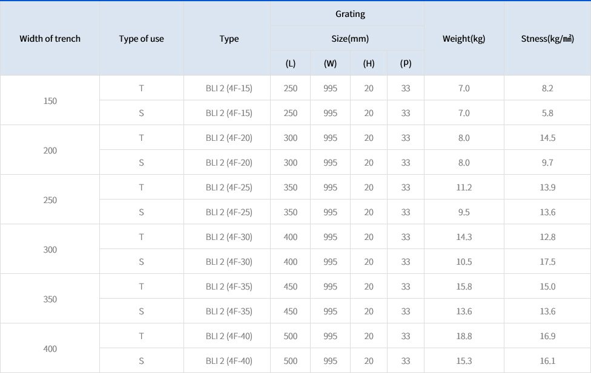The height and width of the screenshot is (373, 591).
Task: Click the "(P)" column header
Action: (406, 63)
